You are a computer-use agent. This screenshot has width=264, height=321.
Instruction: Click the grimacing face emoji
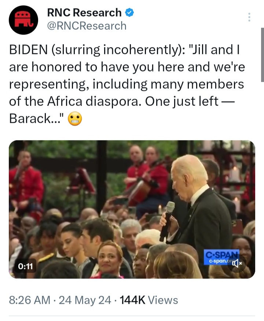point(75,119)
